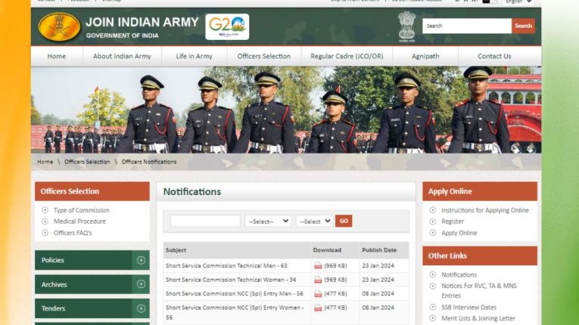Click the arrow icon on Policies bar
Screen dimensions: 579x325
click(141, 260)
